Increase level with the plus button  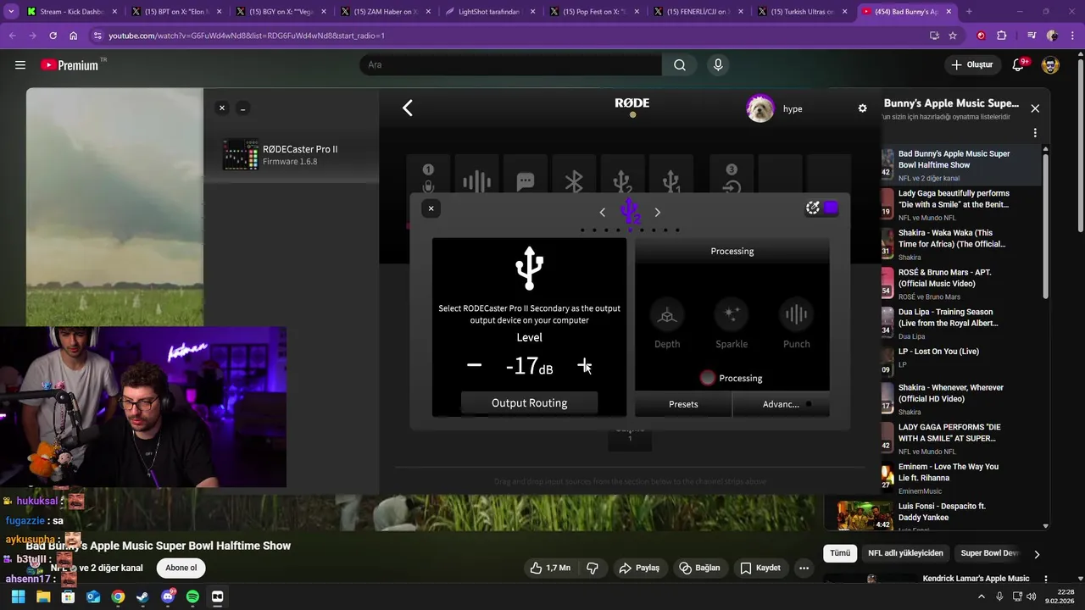(585, 365)
